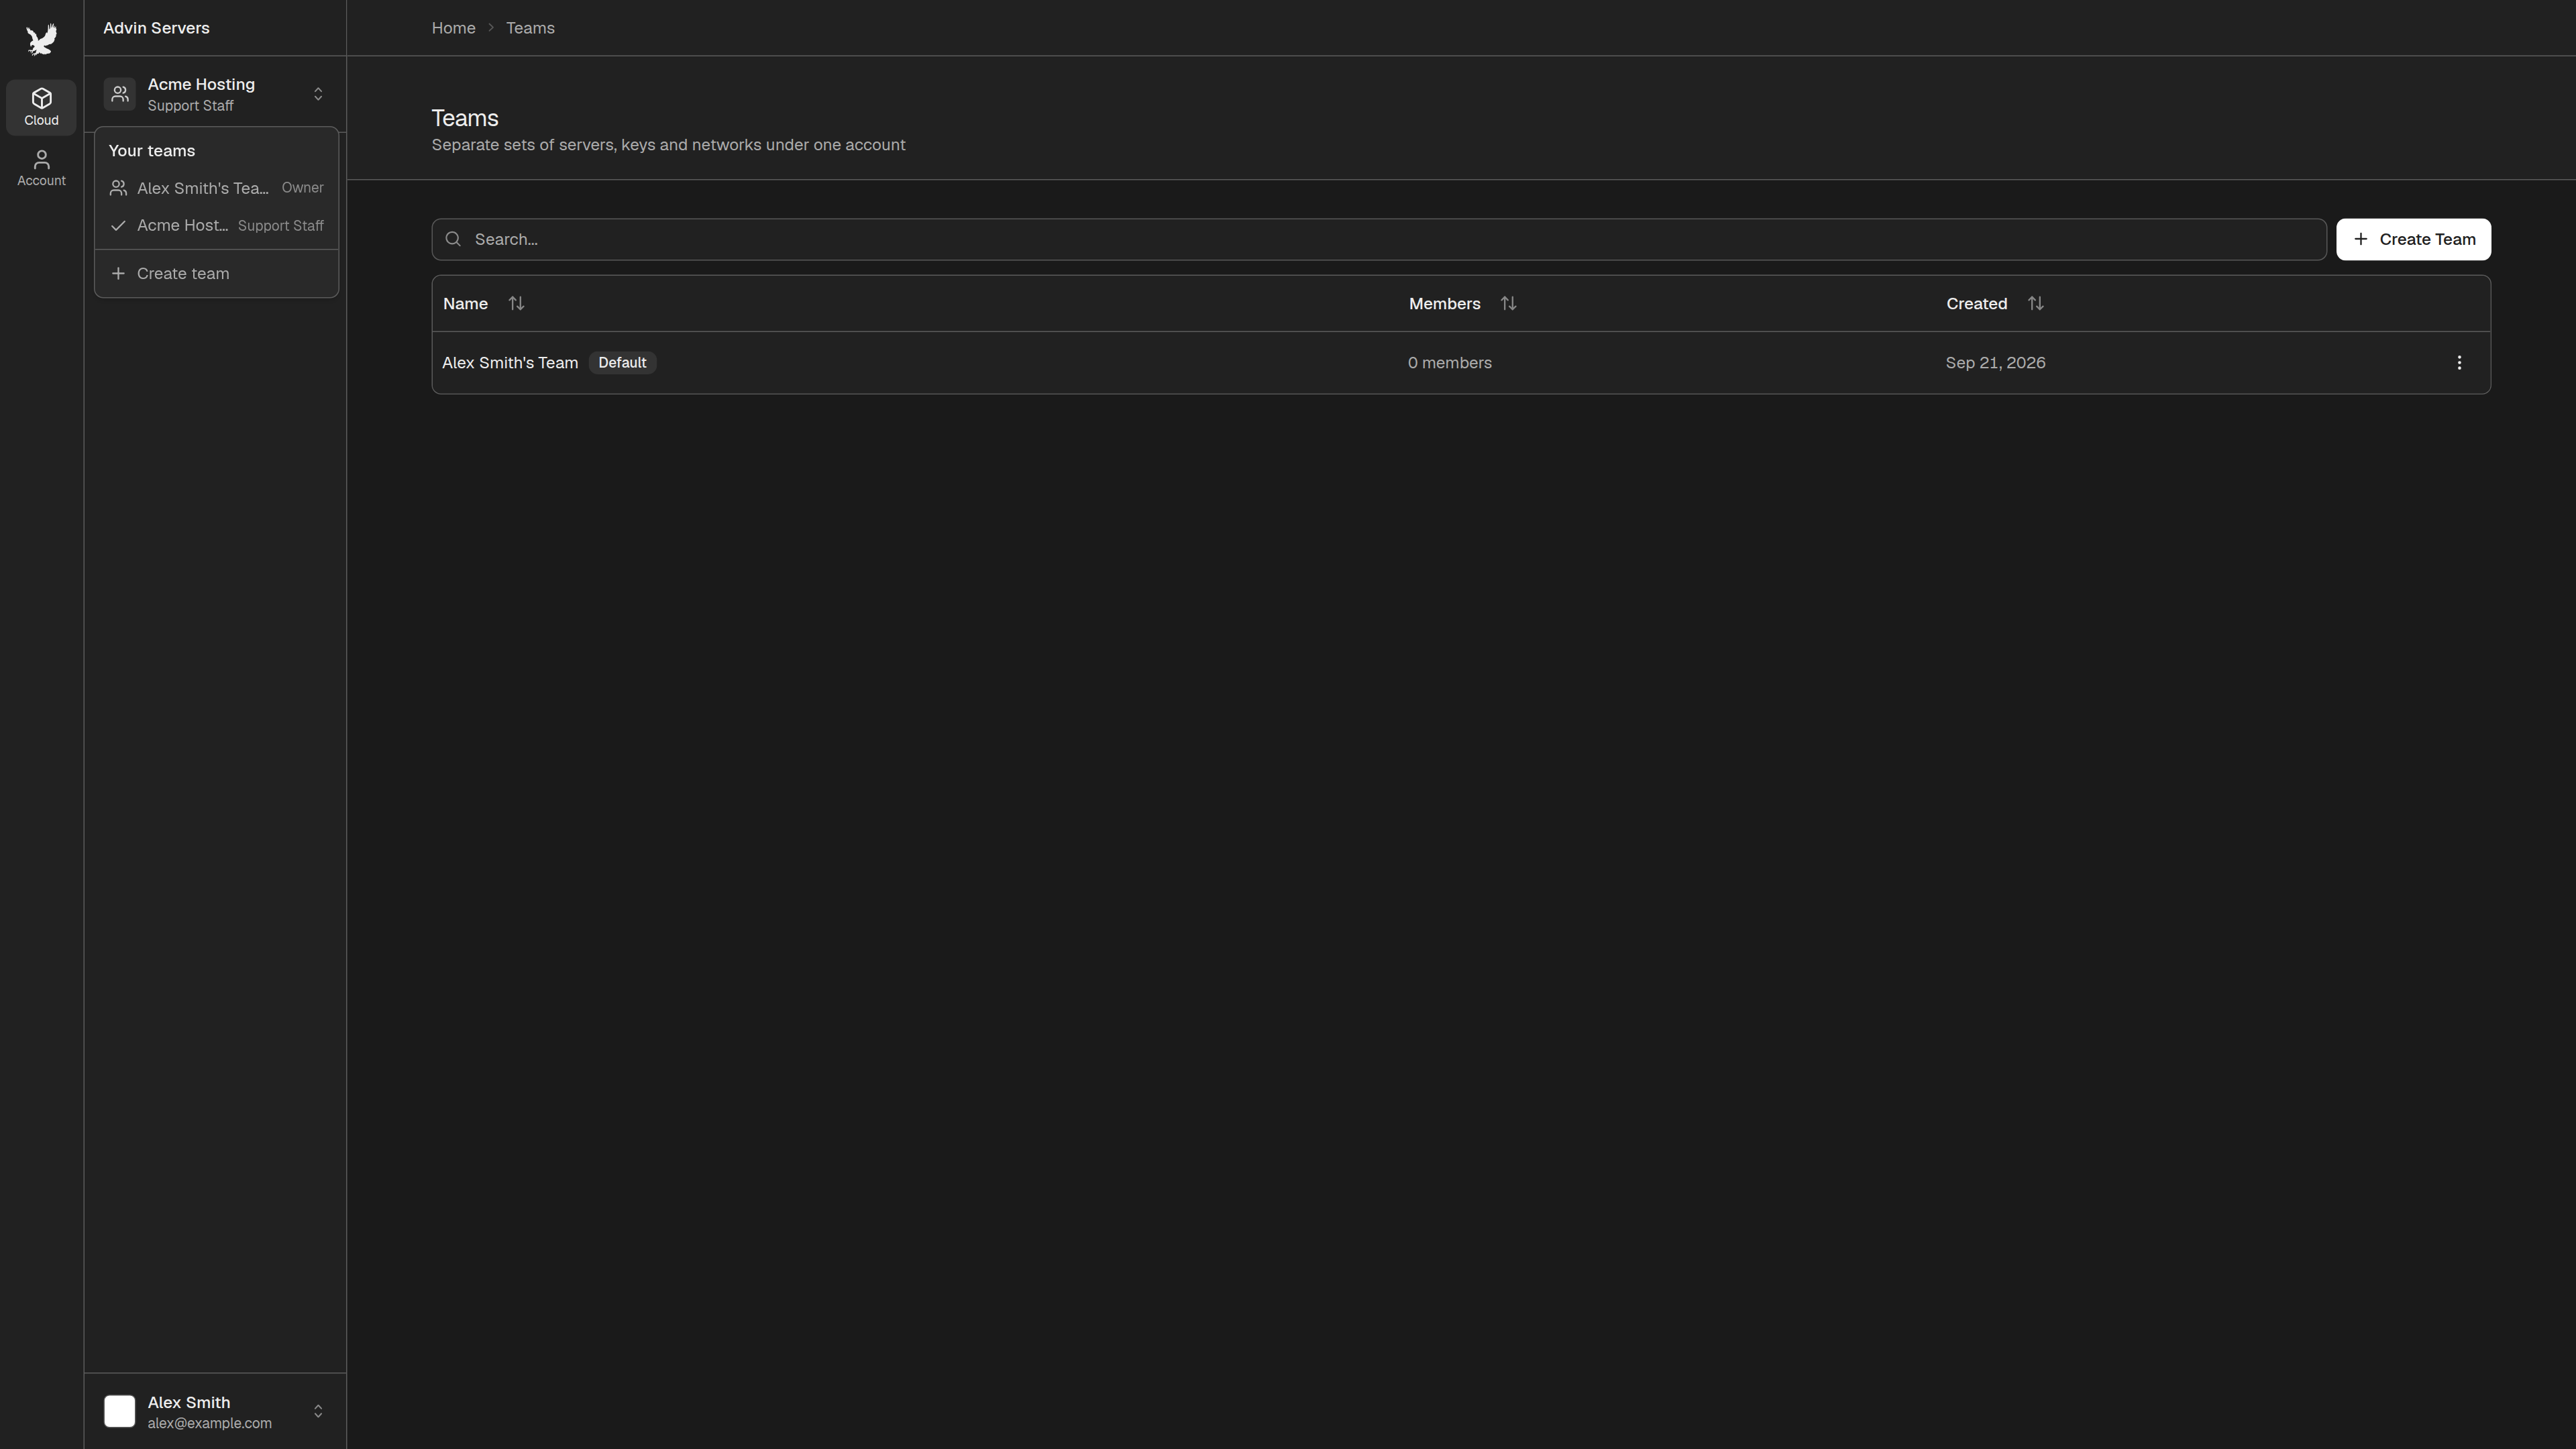Click the Teams breadcrumb
The width and height of the screenshot is (2576, 1449).
click(x=530, y=28)
